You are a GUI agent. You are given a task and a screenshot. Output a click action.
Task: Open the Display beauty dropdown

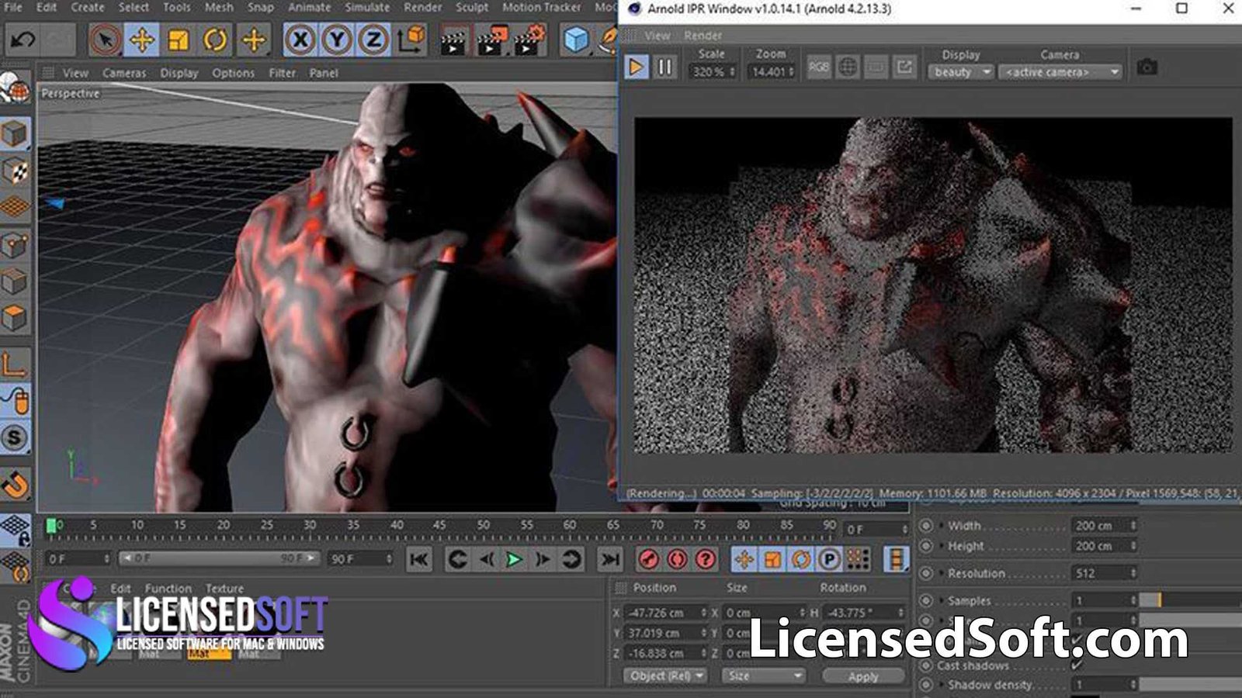pyautogui.click(x=961, y=72)
